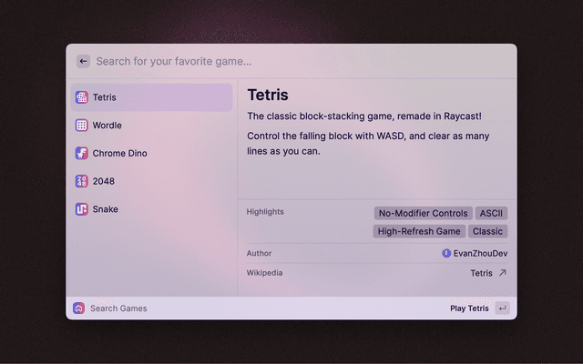Focus the game search field
This screenshot has height=364, width=583.
(x=273, y=61)
